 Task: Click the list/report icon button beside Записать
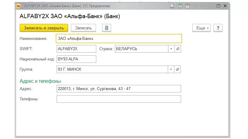(x=107, y=28)
